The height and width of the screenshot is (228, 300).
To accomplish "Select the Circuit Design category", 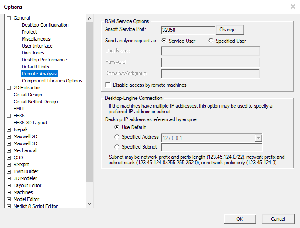I will click(x=28, y=95).
